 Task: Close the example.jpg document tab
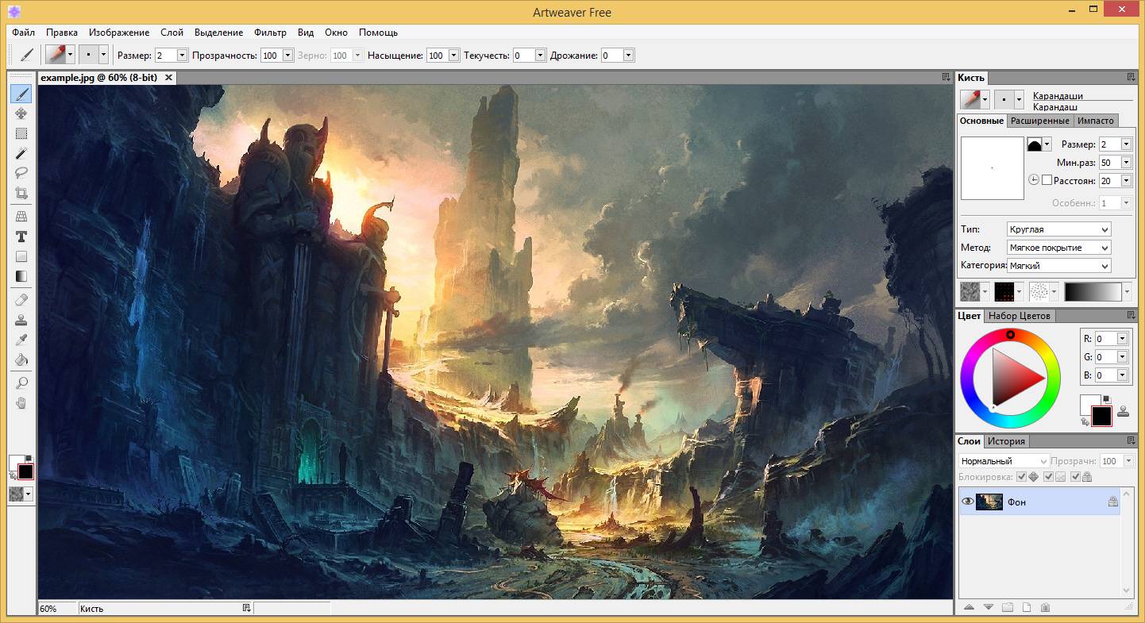(168, 78)
